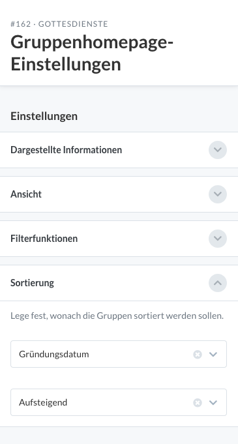Click the Gruppenhomepage-Einstellungen page title
This screenshot has width=238, height=444.
[92, 53]
